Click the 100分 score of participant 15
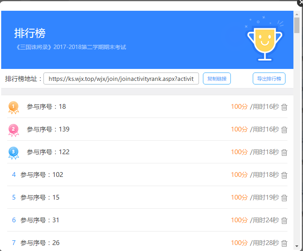 [x=240, y=197]
